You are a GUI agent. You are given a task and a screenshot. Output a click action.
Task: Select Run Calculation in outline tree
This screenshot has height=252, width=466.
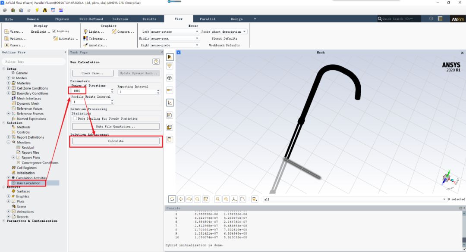(x=28, y=183)
